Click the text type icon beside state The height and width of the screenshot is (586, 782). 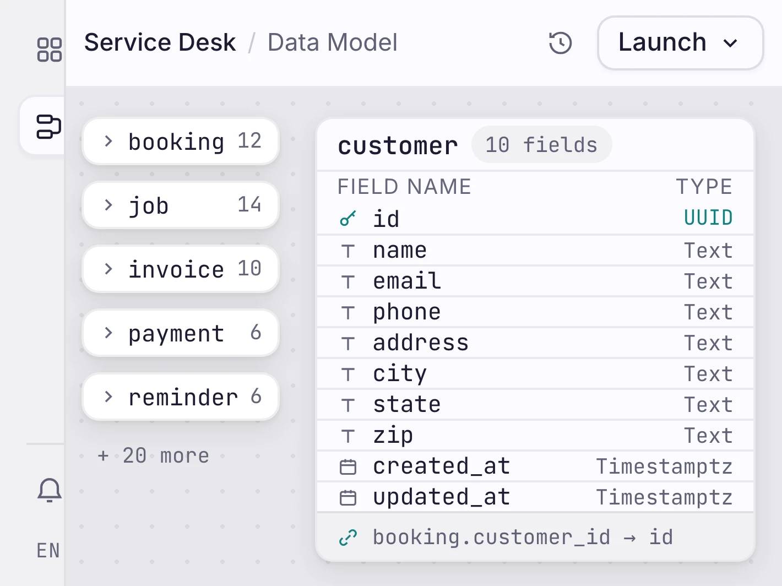pos(348,405)
